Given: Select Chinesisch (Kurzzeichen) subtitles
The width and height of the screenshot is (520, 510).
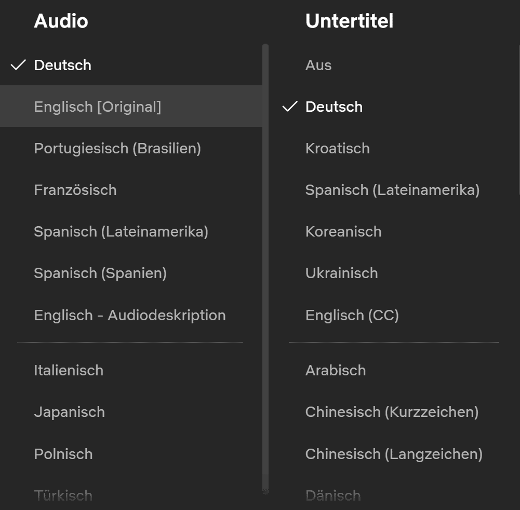Looking at the screenshot, I should tap(392, 412).
